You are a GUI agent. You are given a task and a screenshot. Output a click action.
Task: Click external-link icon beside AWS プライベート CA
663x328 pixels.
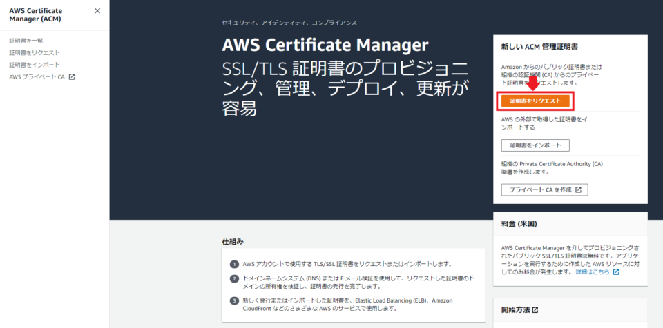click(71, 77)
